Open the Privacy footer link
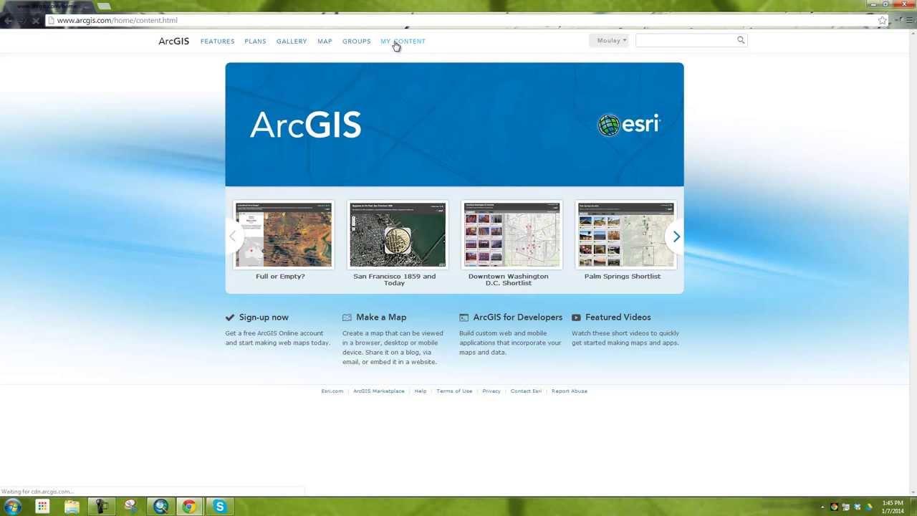The width and height of the screenshot is (917, 516). (491, 391)
